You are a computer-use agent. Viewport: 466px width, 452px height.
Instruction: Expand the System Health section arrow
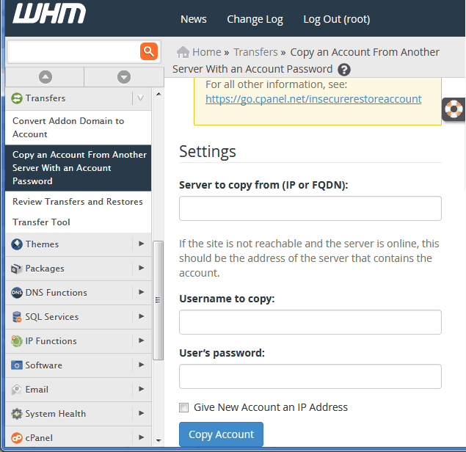click(142, 413)
